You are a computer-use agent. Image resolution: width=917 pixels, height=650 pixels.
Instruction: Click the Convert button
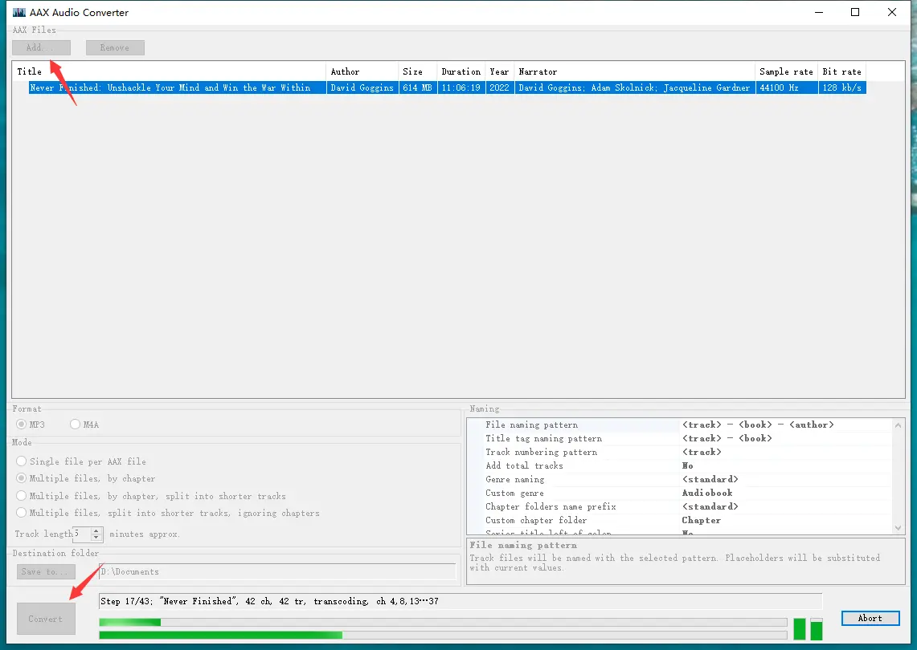tap(46, 619)
